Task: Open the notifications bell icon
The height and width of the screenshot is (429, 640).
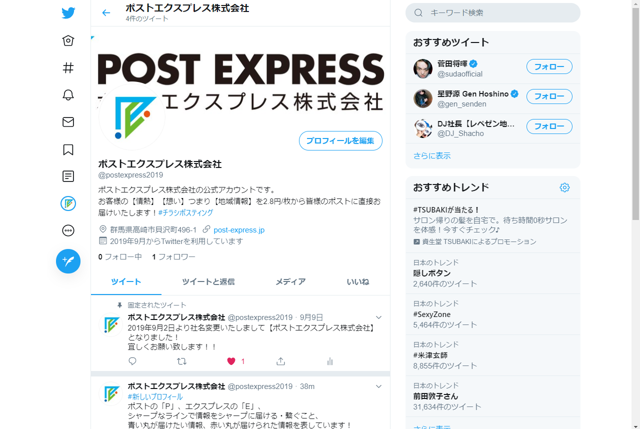Action: 68,95
